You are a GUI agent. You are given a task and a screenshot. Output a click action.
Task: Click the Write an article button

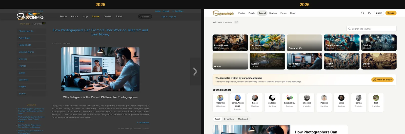(x=382, y=80)
